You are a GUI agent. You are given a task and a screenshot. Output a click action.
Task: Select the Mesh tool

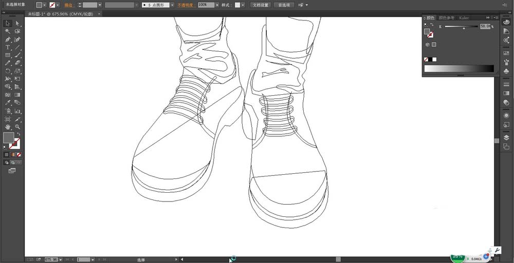[8, 95]
